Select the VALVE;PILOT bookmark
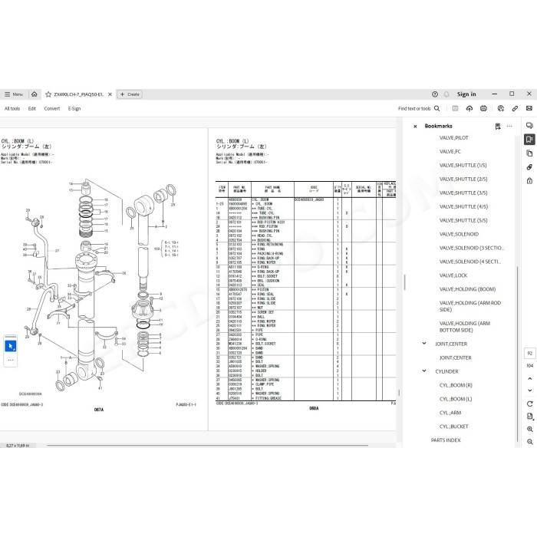This screenshot has width=537, height=537. 453,137
